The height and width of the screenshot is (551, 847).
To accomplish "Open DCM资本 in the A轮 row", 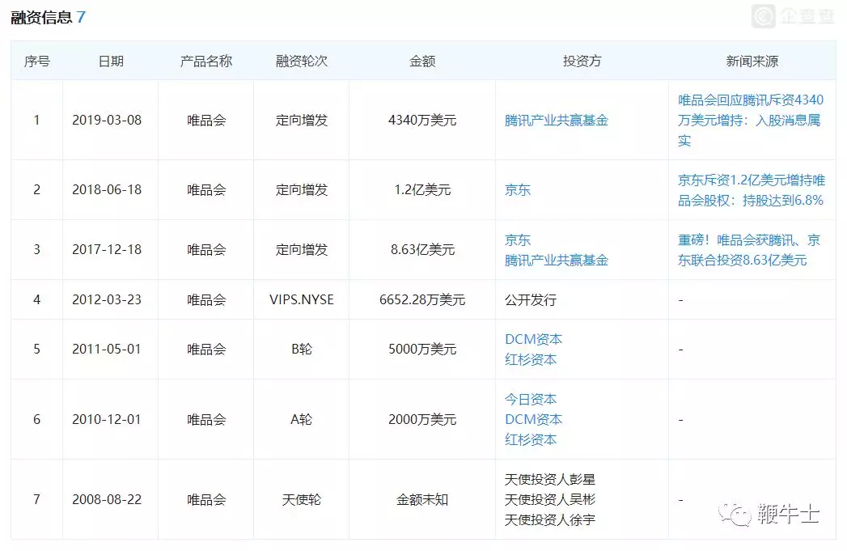I will coord(533,419).
